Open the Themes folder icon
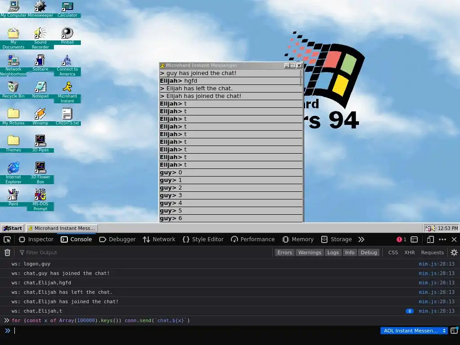 13,144
